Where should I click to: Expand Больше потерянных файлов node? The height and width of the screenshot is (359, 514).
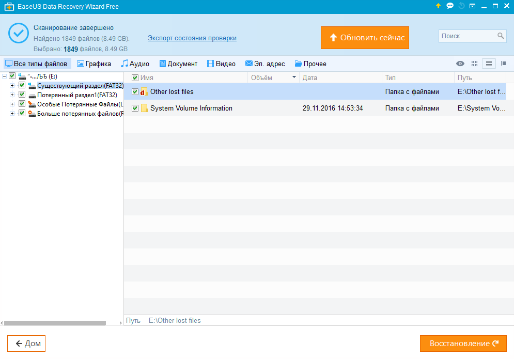12,114
